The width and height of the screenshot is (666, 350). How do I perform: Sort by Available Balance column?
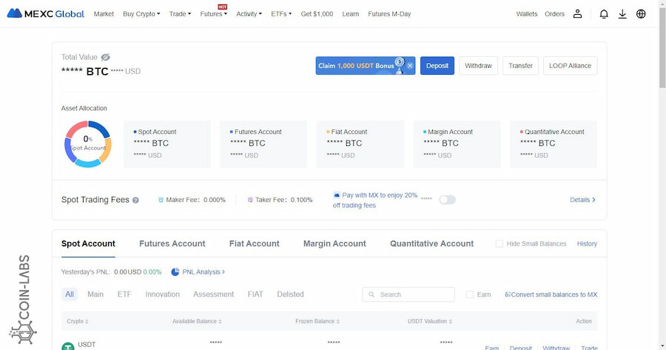220,322
